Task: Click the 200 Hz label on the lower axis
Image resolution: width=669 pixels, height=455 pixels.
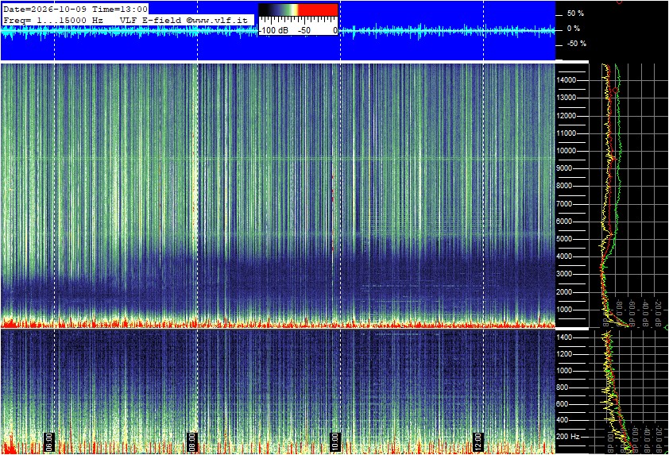Action: click(568, 437)
